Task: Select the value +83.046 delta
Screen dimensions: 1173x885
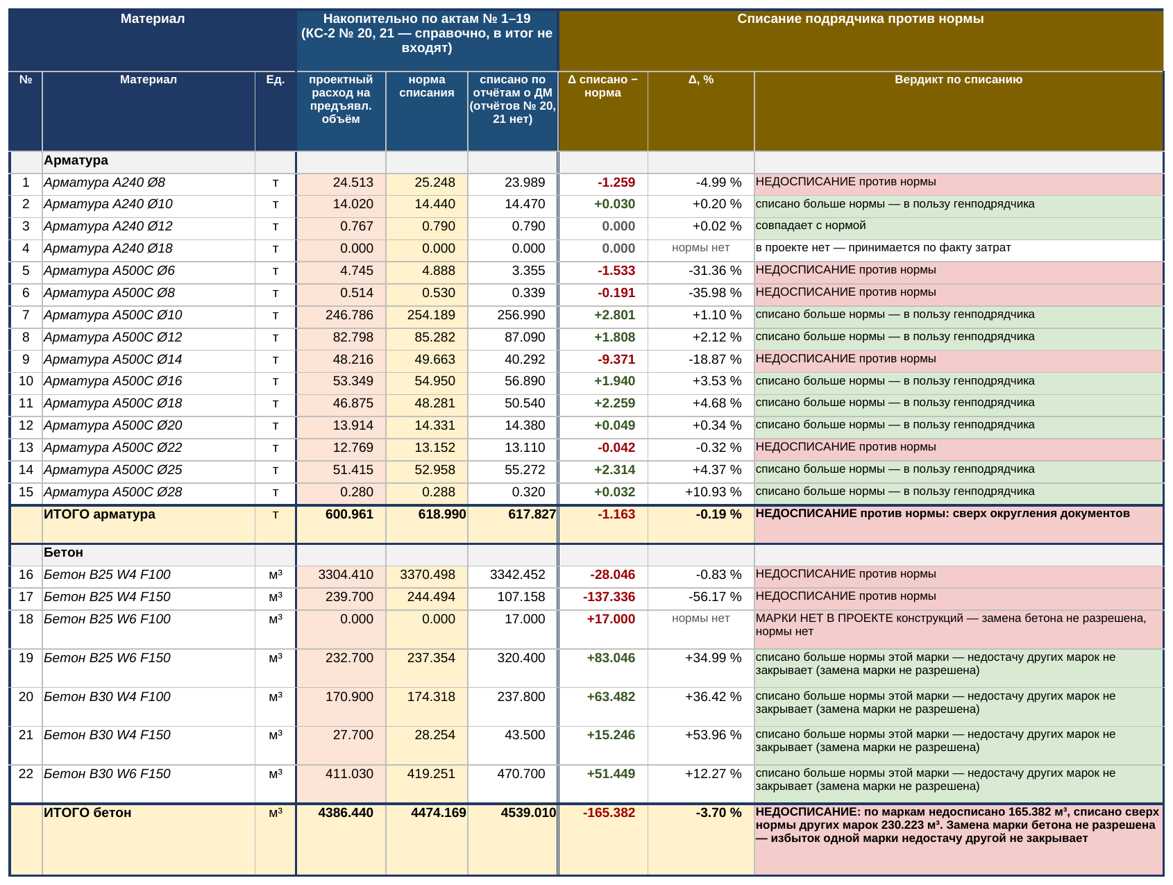Action: pyautogui.click(x=602, y=668)
